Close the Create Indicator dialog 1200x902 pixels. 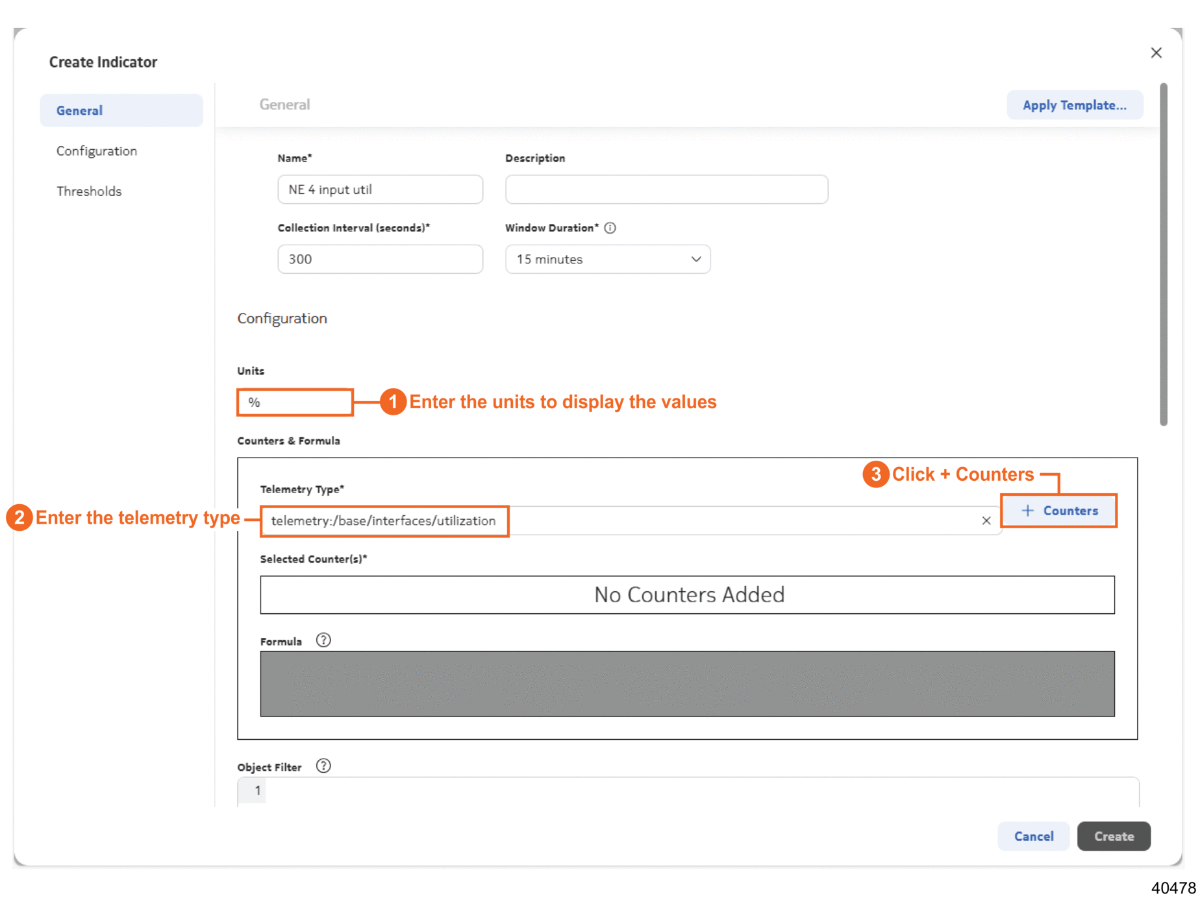point(1156,53)
